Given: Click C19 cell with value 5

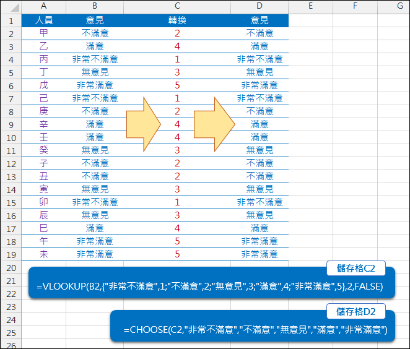Looking at the screenshot, I should (x=177, y=254).
